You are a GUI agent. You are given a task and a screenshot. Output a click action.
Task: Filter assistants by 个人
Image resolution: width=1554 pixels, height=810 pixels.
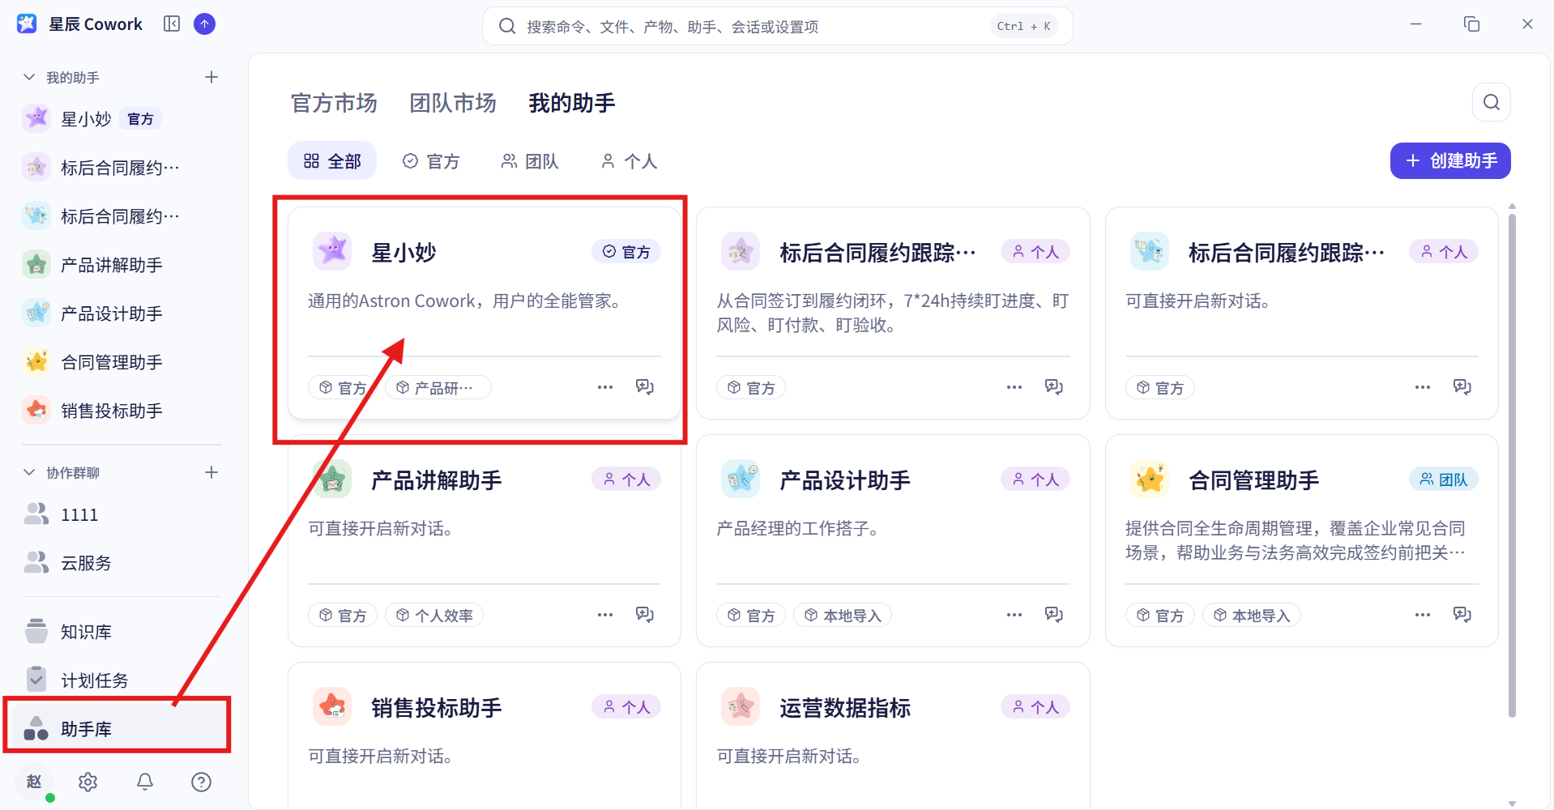tap(629, 161)
